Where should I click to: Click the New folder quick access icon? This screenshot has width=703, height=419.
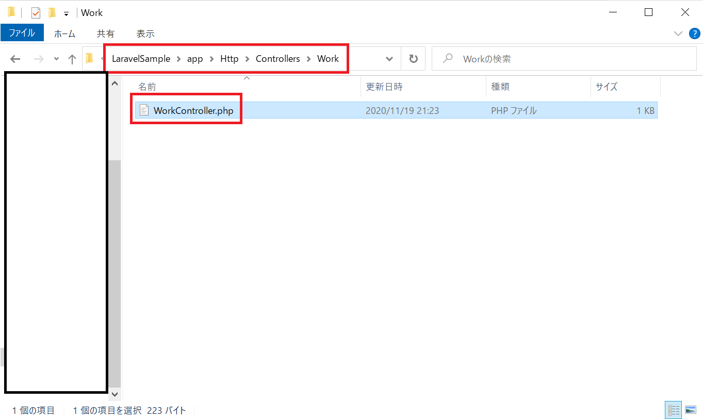[52, 13]
